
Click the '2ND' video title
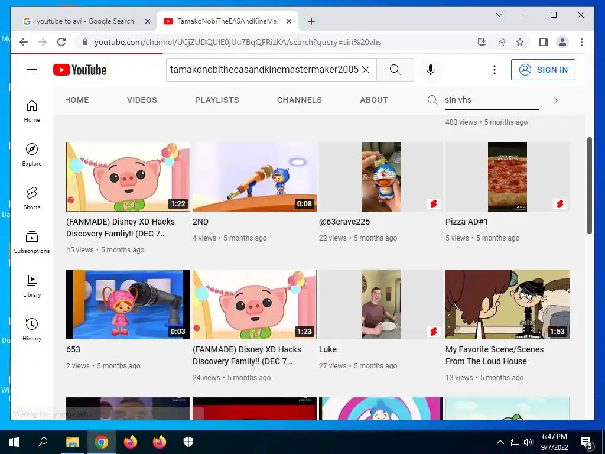200,222
